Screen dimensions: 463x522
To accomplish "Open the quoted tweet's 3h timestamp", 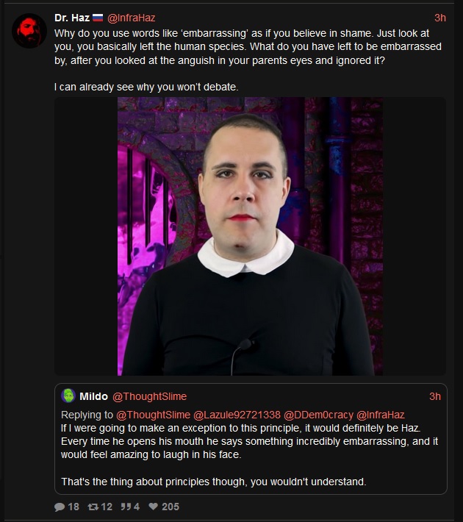I will point(435,396).
